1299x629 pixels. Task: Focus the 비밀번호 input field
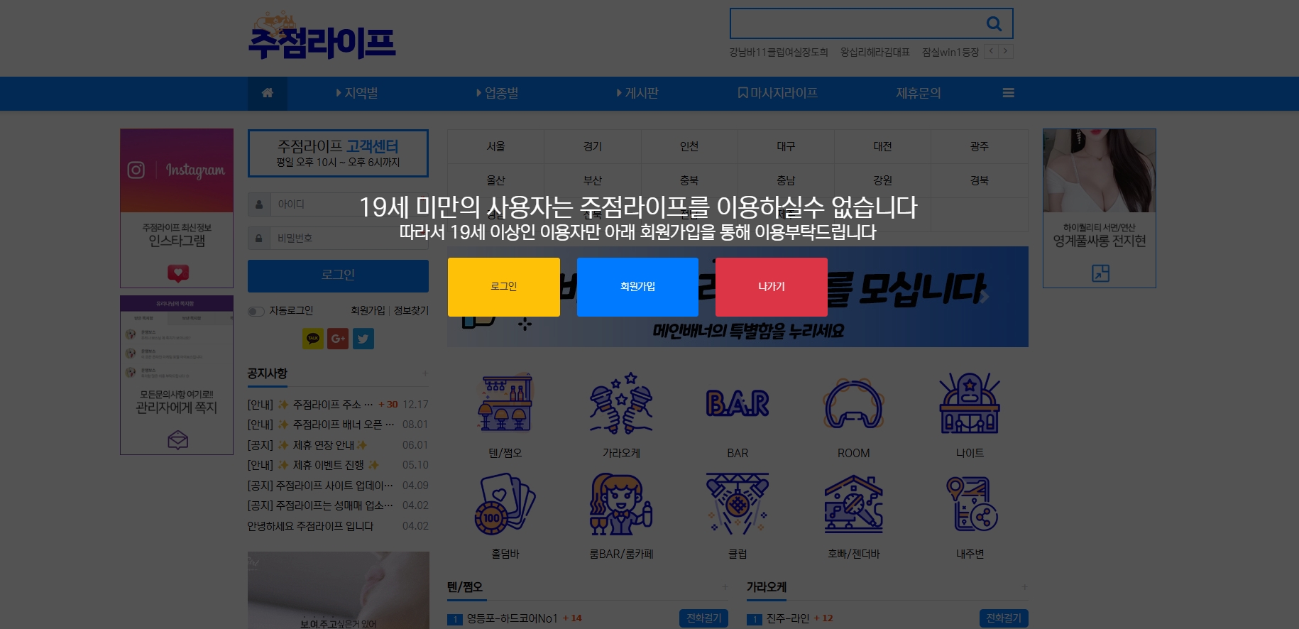(x=349, y=239)
